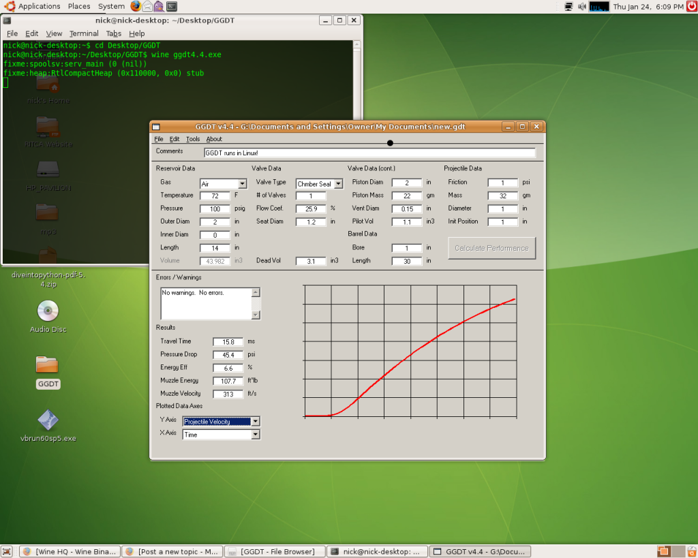698x558 pixels.
Task: Click the black slider handle above Comments
Action: click(x=390, y=143)
